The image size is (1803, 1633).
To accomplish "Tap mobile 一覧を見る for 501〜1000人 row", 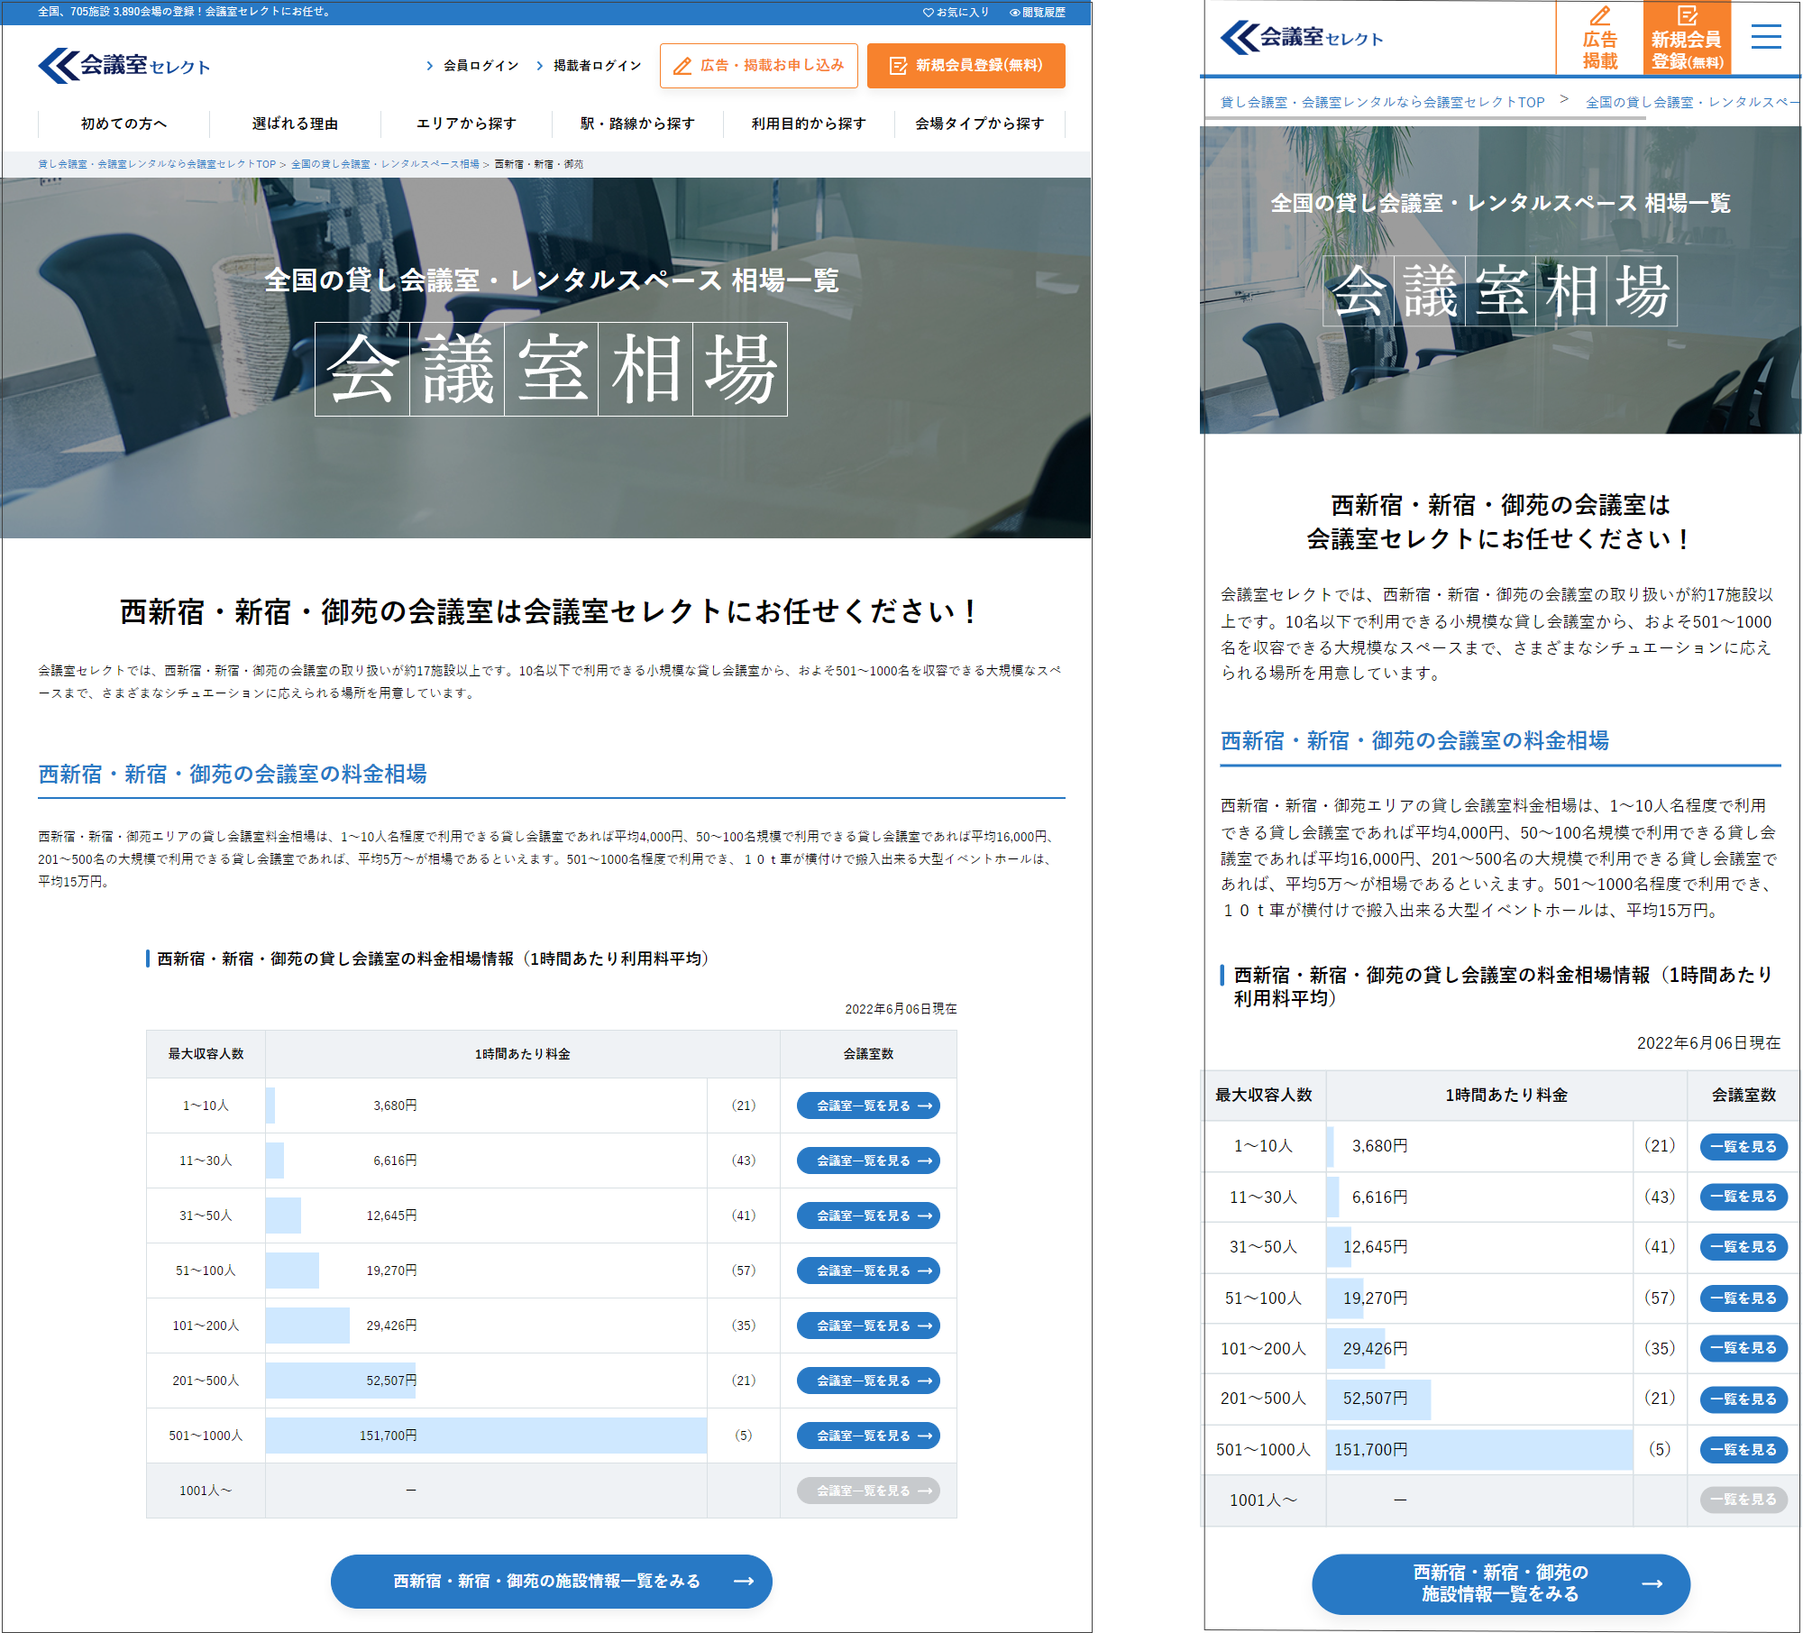I will [1743, 1449].
